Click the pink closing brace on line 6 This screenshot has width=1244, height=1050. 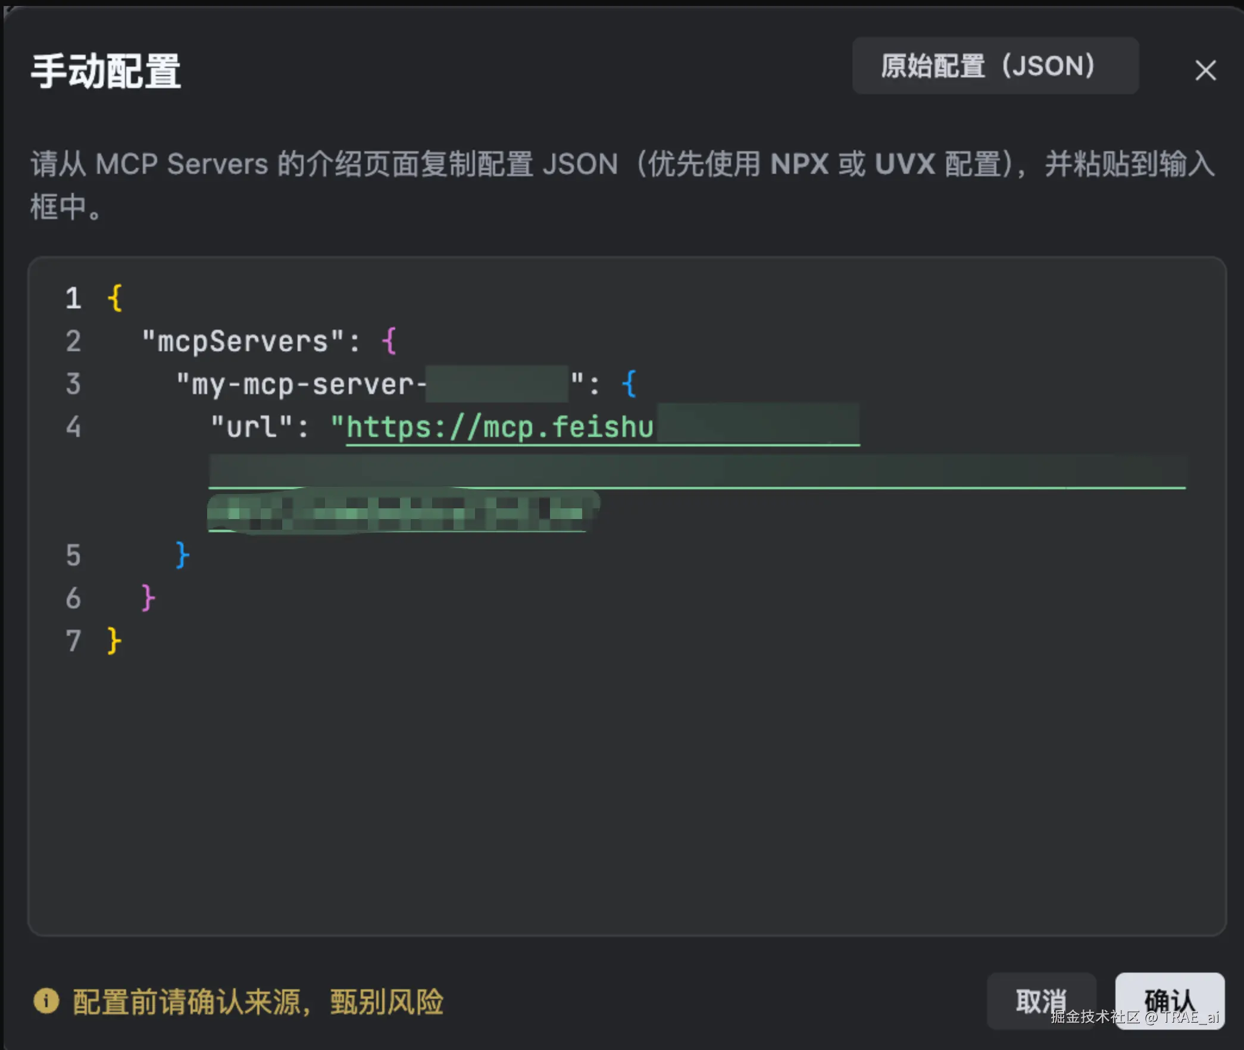[x=148, y=598]
